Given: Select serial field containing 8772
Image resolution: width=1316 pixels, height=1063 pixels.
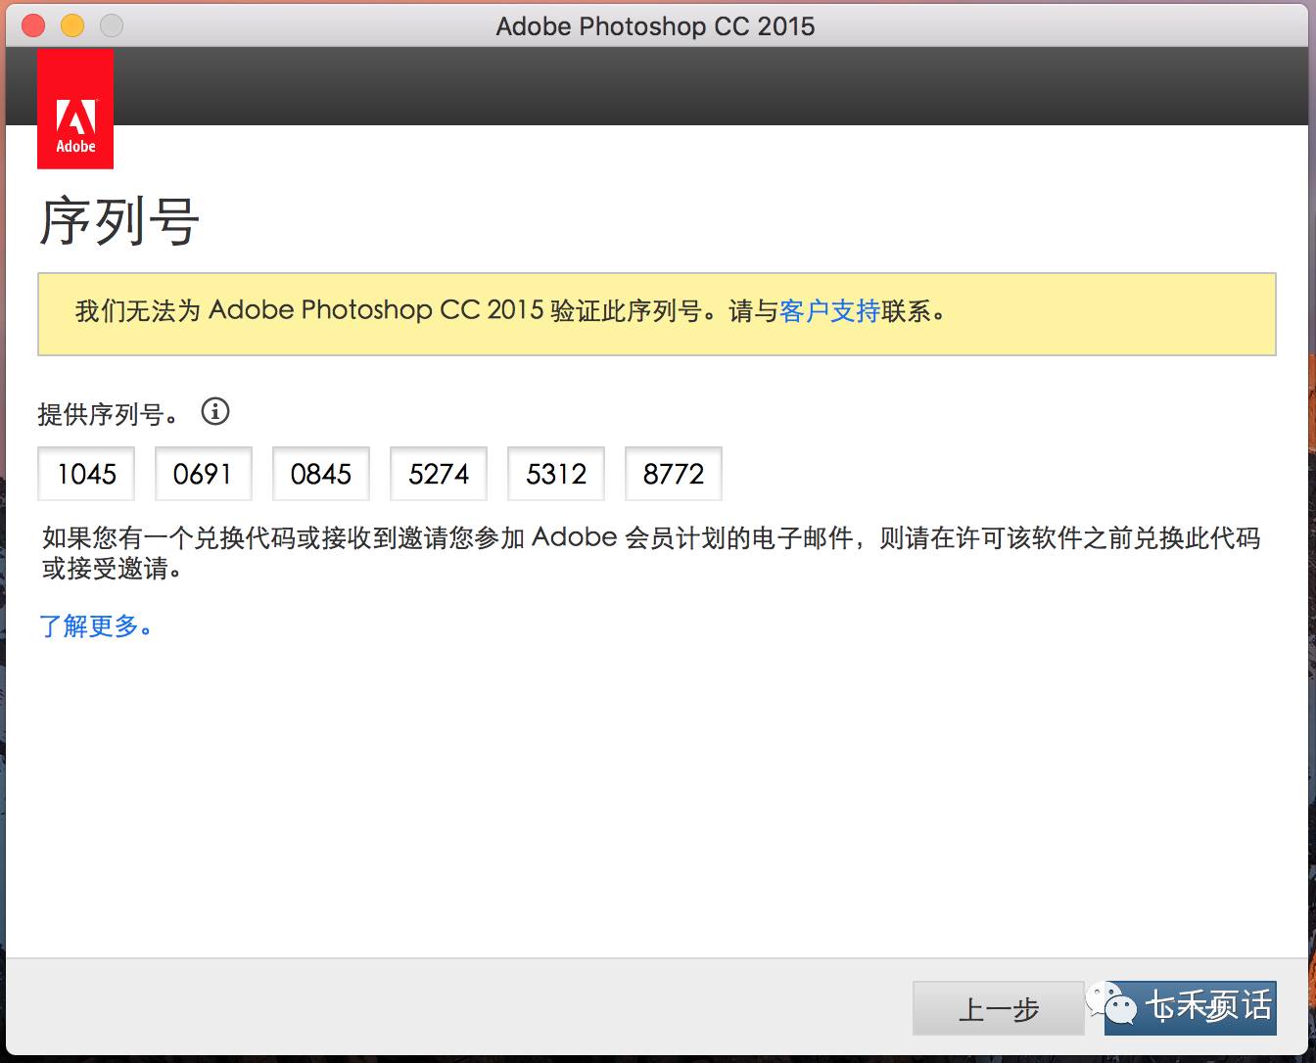Looking at the screenshot, I should [674, 474].
